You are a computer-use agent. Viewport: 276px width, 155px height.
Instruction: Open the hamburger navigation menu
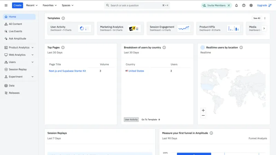coord(6,5)
